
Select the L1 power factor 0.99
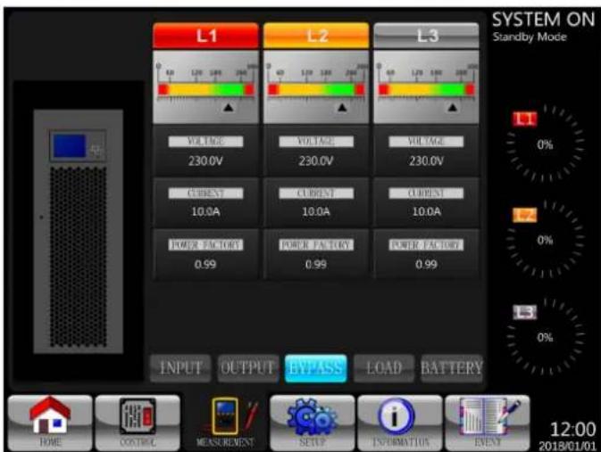coord(205,265)
